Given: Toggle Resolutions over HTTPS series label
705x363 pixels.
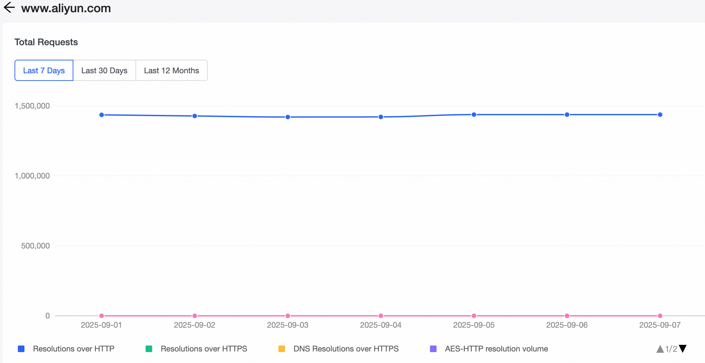Looking at the screenshot, I should [204, 349].
